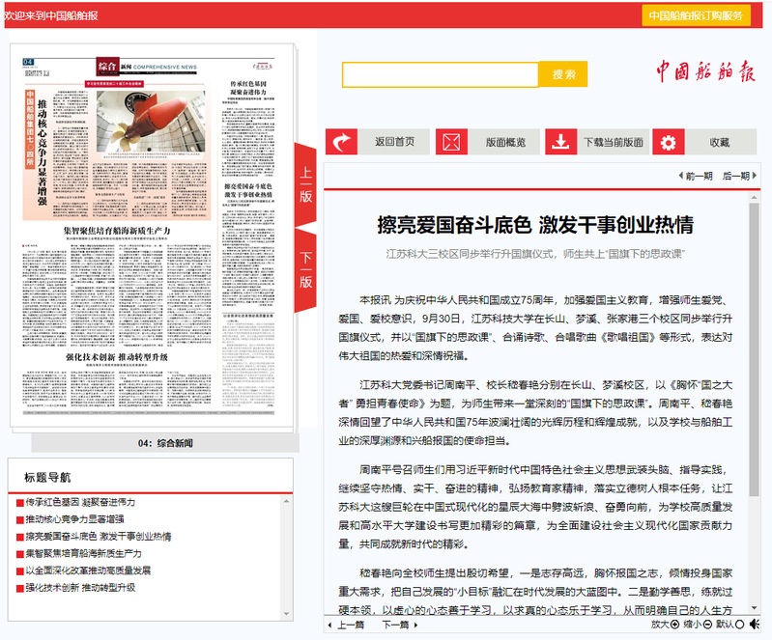Click the search text input field
The width and height of the screenshot is (772, 640).
click(x=440, y=74)
